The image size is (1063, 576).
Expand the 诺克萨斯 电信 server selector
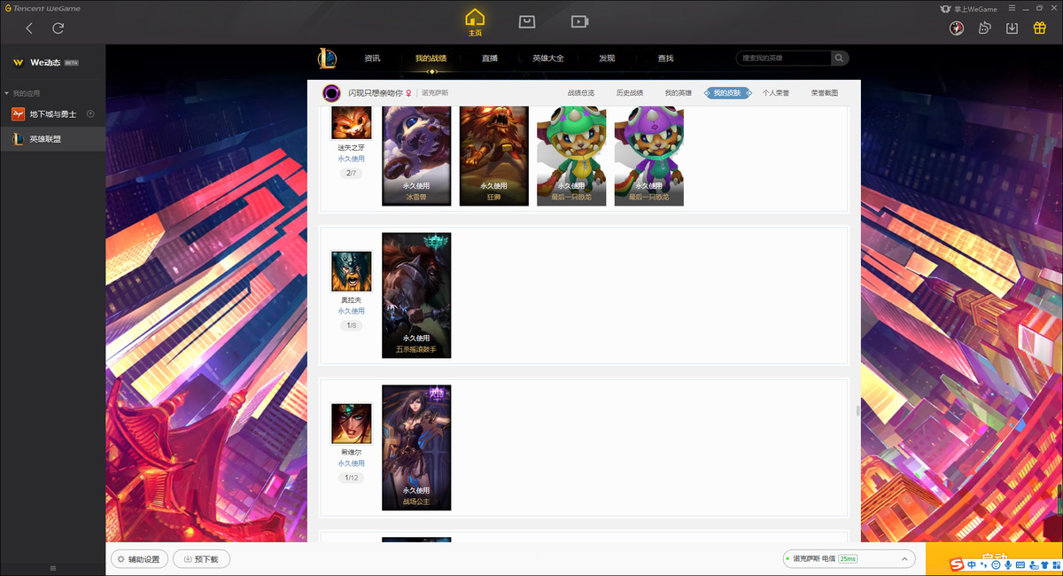coord(849,559)
